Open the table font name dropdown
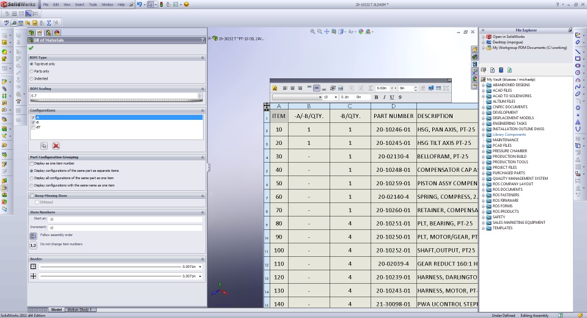This screenshot has height=318, width=587. [320, 97]
